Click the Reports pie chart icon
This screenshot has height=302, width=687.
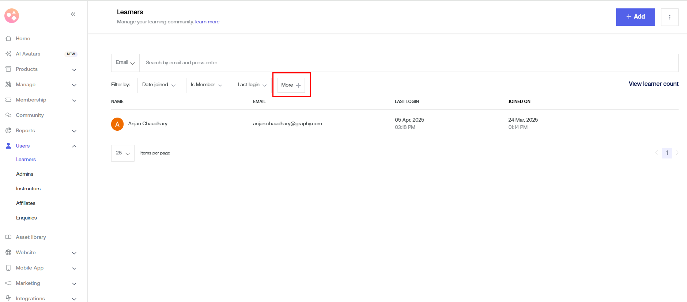point(8,130)
